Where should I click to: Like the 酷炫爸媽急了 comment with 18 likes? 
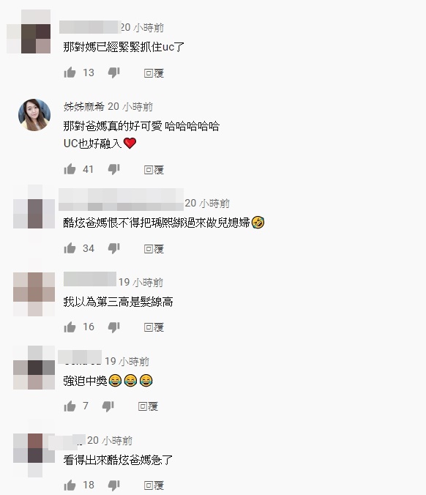tap(70, 485)
